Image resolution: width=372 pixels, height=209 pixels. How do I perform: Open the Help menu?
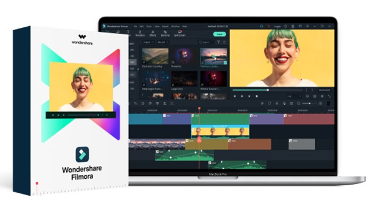point(185,26)
